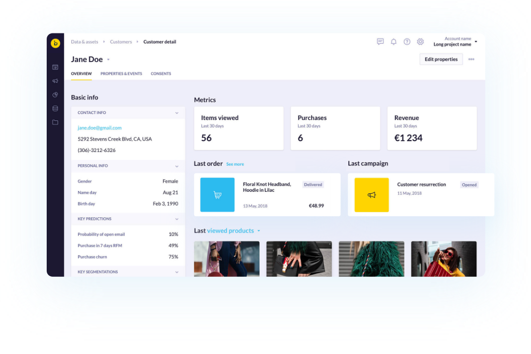Open the account and project name dropdown
This screenshot has width=531, height=354.
click(x=454, y=42)
